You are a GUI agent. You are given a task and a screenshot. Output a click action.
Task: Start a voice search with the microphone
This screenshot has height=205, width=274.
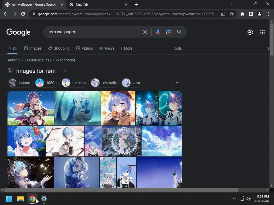[x=158, y=32]
